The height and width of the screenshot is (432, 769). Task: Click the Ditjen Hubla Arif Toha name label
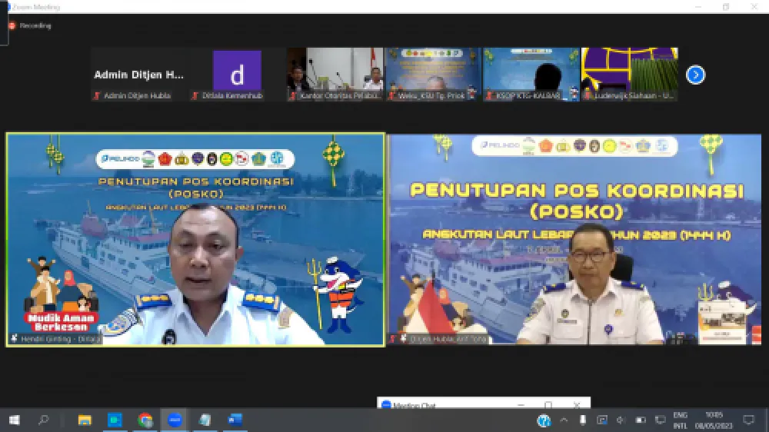click(448, 339)
